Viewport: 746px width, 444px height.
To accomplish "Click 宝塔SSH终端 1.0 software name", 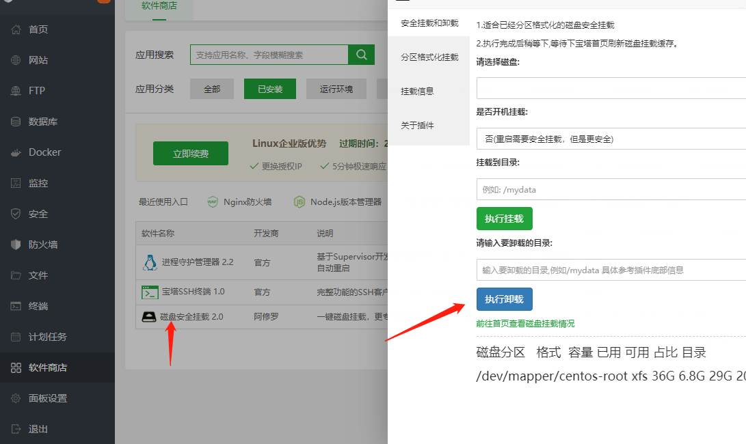I will coord(193,292).
